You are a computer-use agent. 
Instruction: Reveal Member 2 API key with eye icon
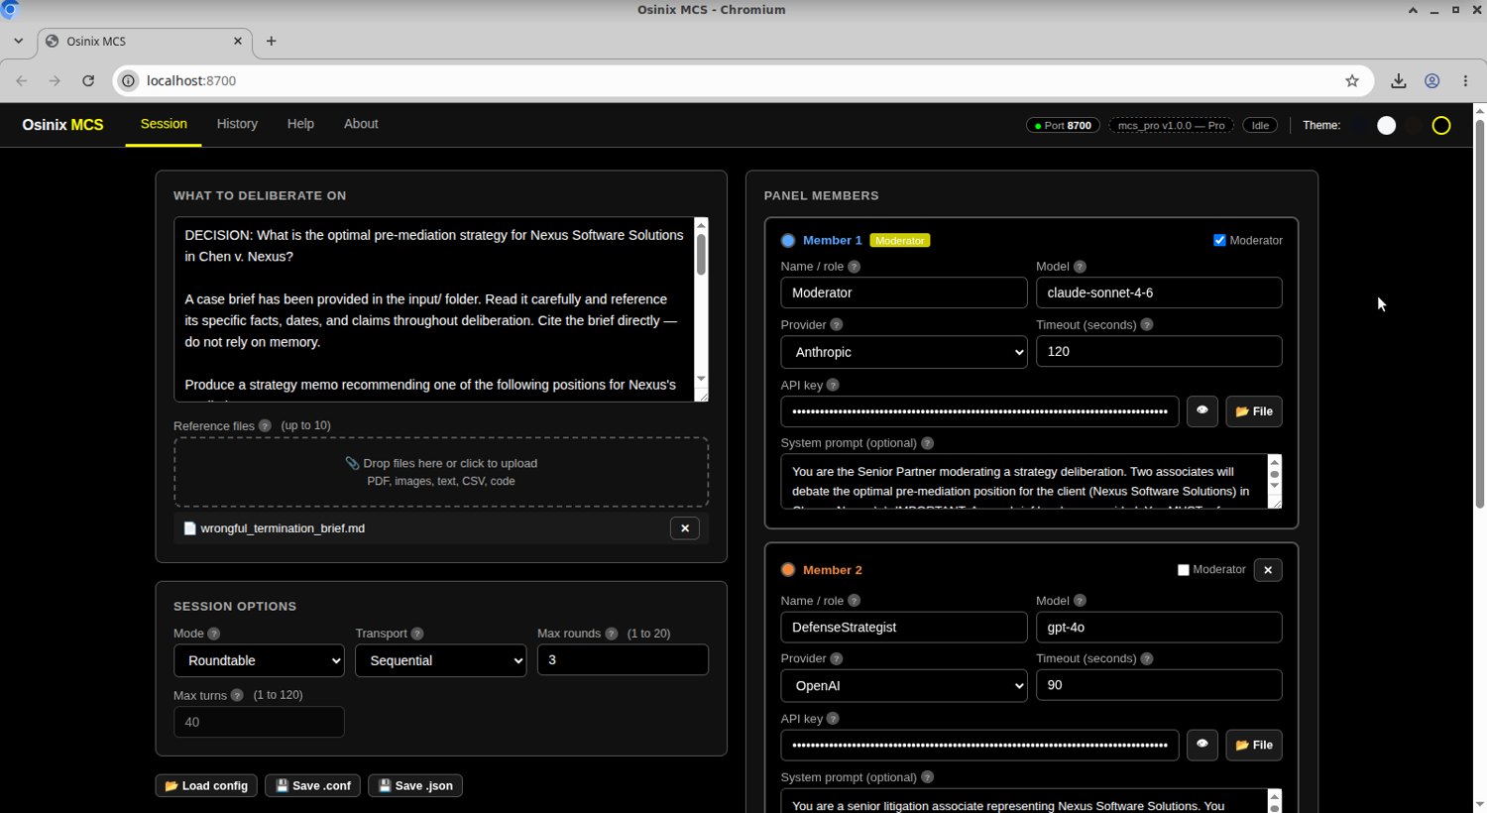pyautogui.click(x=1201, y=745)
